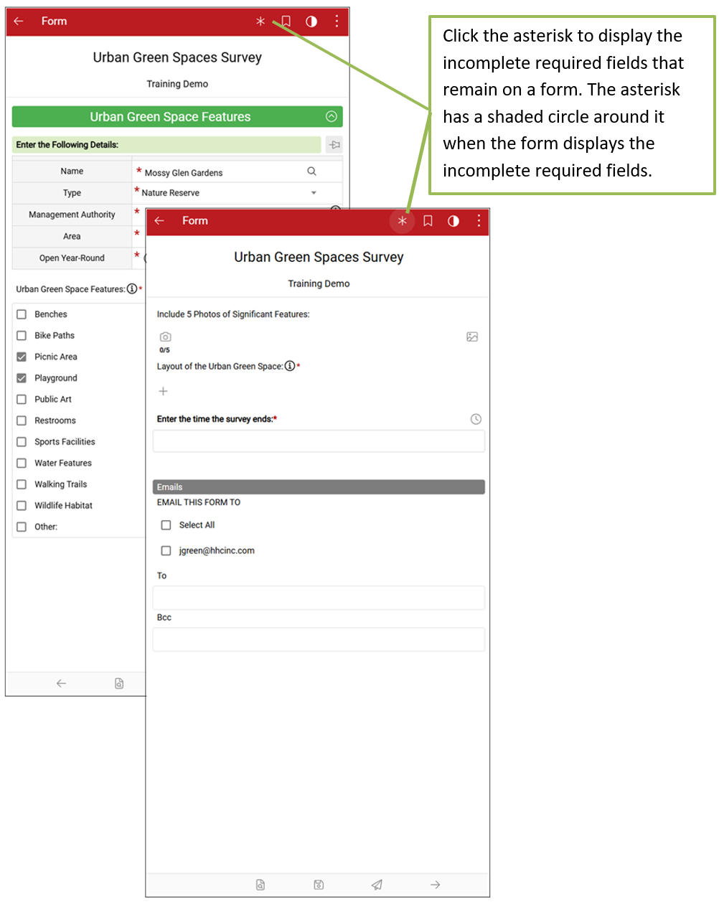Open the three-dot menu in back Form header
The height and width of the screenshot is (902, 719).
coord(337,22)
